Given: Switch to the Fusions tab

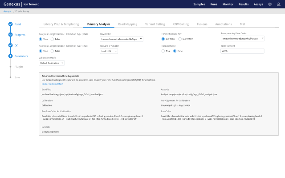Looking at the screenshot, I should [x=202, y=24].
